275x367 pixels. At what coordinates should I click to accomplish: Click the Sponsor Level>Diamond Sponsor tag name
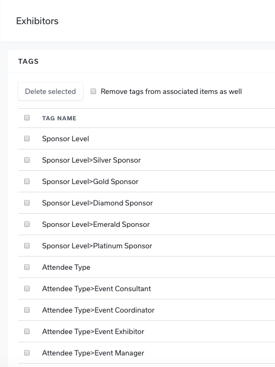click(x=97, y=203)
